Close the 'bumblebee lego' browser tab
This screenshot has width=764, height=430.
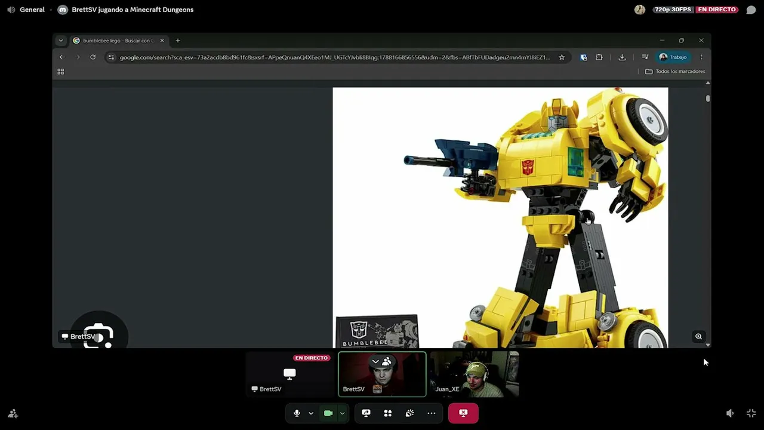(x=162, y=41)
